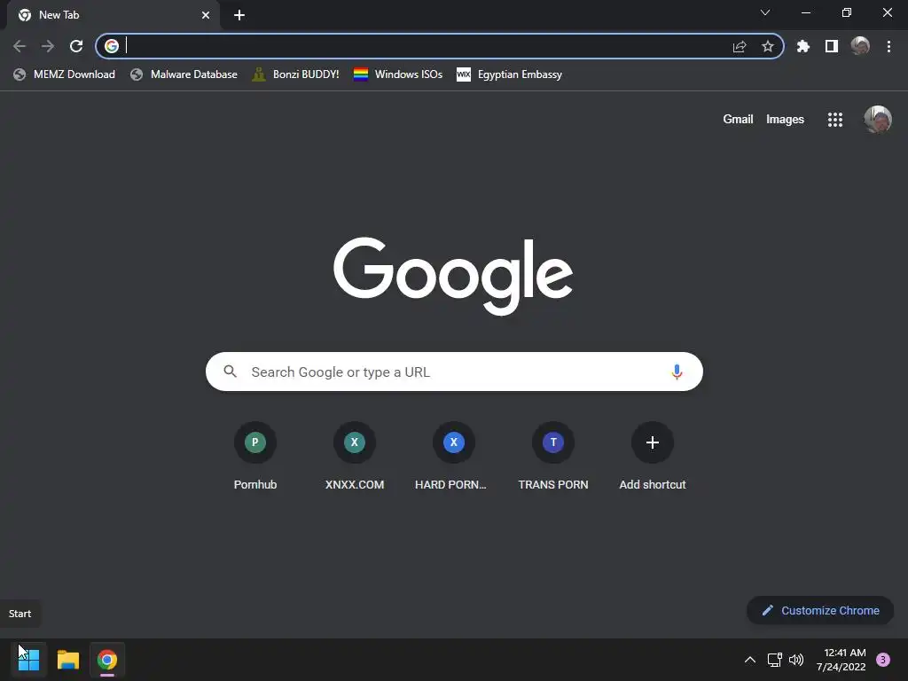This screenshot has width=908, height=681.
Task: Open Images link
Action: [x=785, y=120]
